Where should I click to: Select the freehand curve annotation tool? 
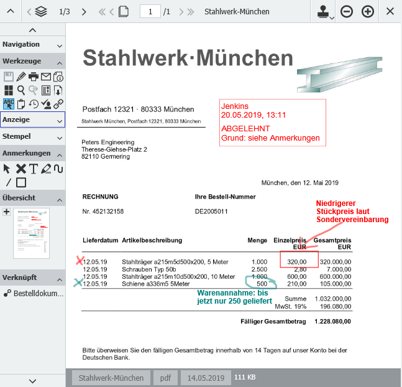point(58,169)
